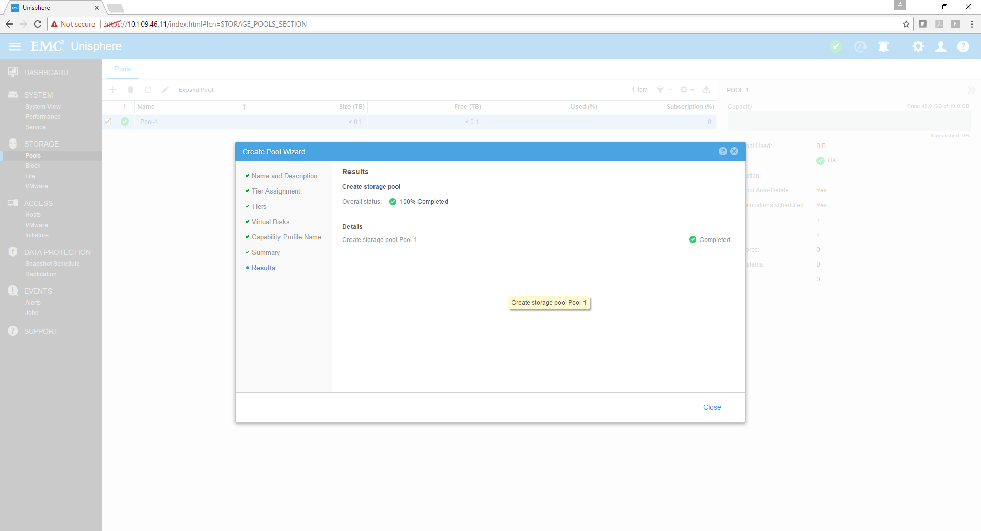This screenshot has width=981, height=531.
Task: Click the wizard help question icon
Action: [x=722, y=151]
